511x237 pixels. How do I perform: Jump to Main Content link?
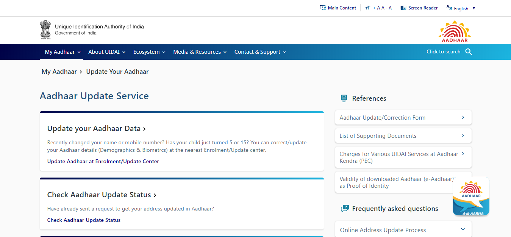[338, 8]
